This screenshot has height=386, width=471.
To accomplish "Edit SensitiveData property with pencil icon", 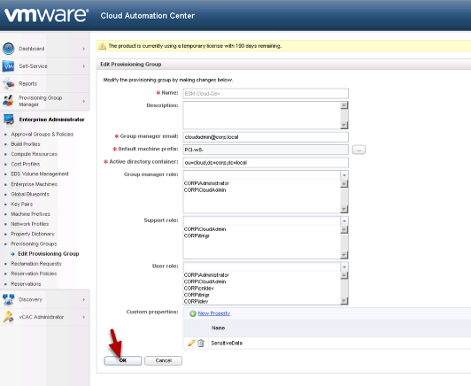I will pyautogui.click(x=191, y=343).
